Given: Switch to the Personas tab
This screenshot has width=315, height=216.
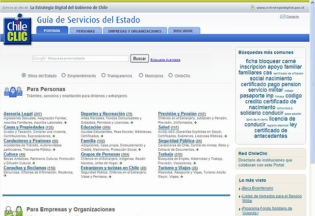Looking at the screenshot, I should click(85, 31).
